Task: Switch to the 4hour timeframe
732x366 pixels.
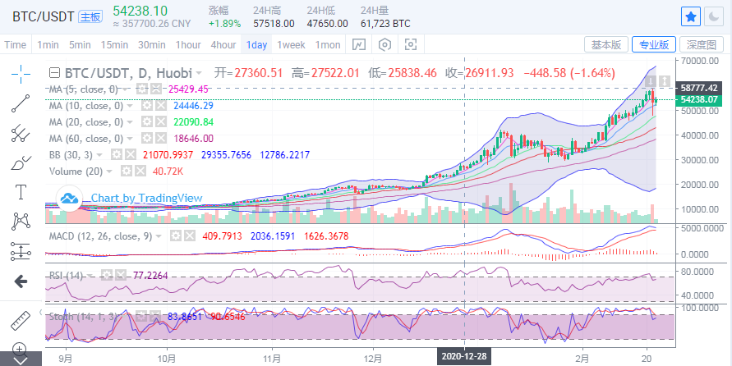Action: click(223, 44)
